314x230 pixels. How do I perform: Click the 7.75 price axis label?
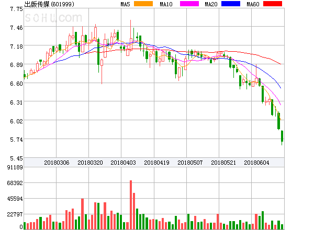tap(16, 9)
